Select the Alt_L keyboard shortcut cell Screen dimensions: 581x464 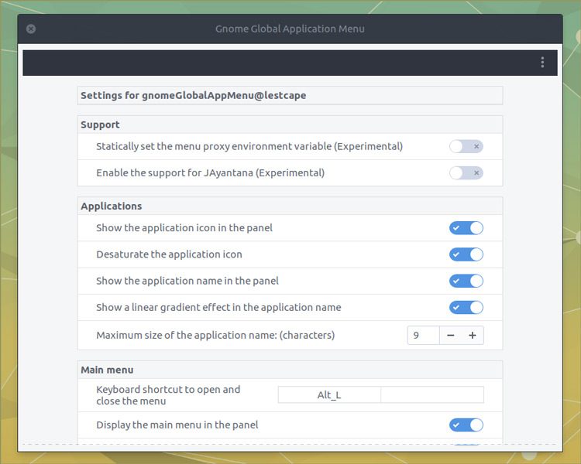pyautogui.click(x=329, y=395)
